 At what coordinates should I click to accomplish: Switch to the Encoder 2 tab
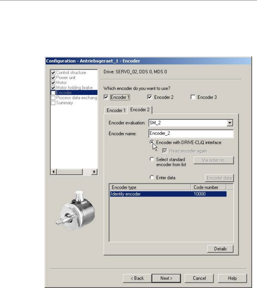coord(140,110)
